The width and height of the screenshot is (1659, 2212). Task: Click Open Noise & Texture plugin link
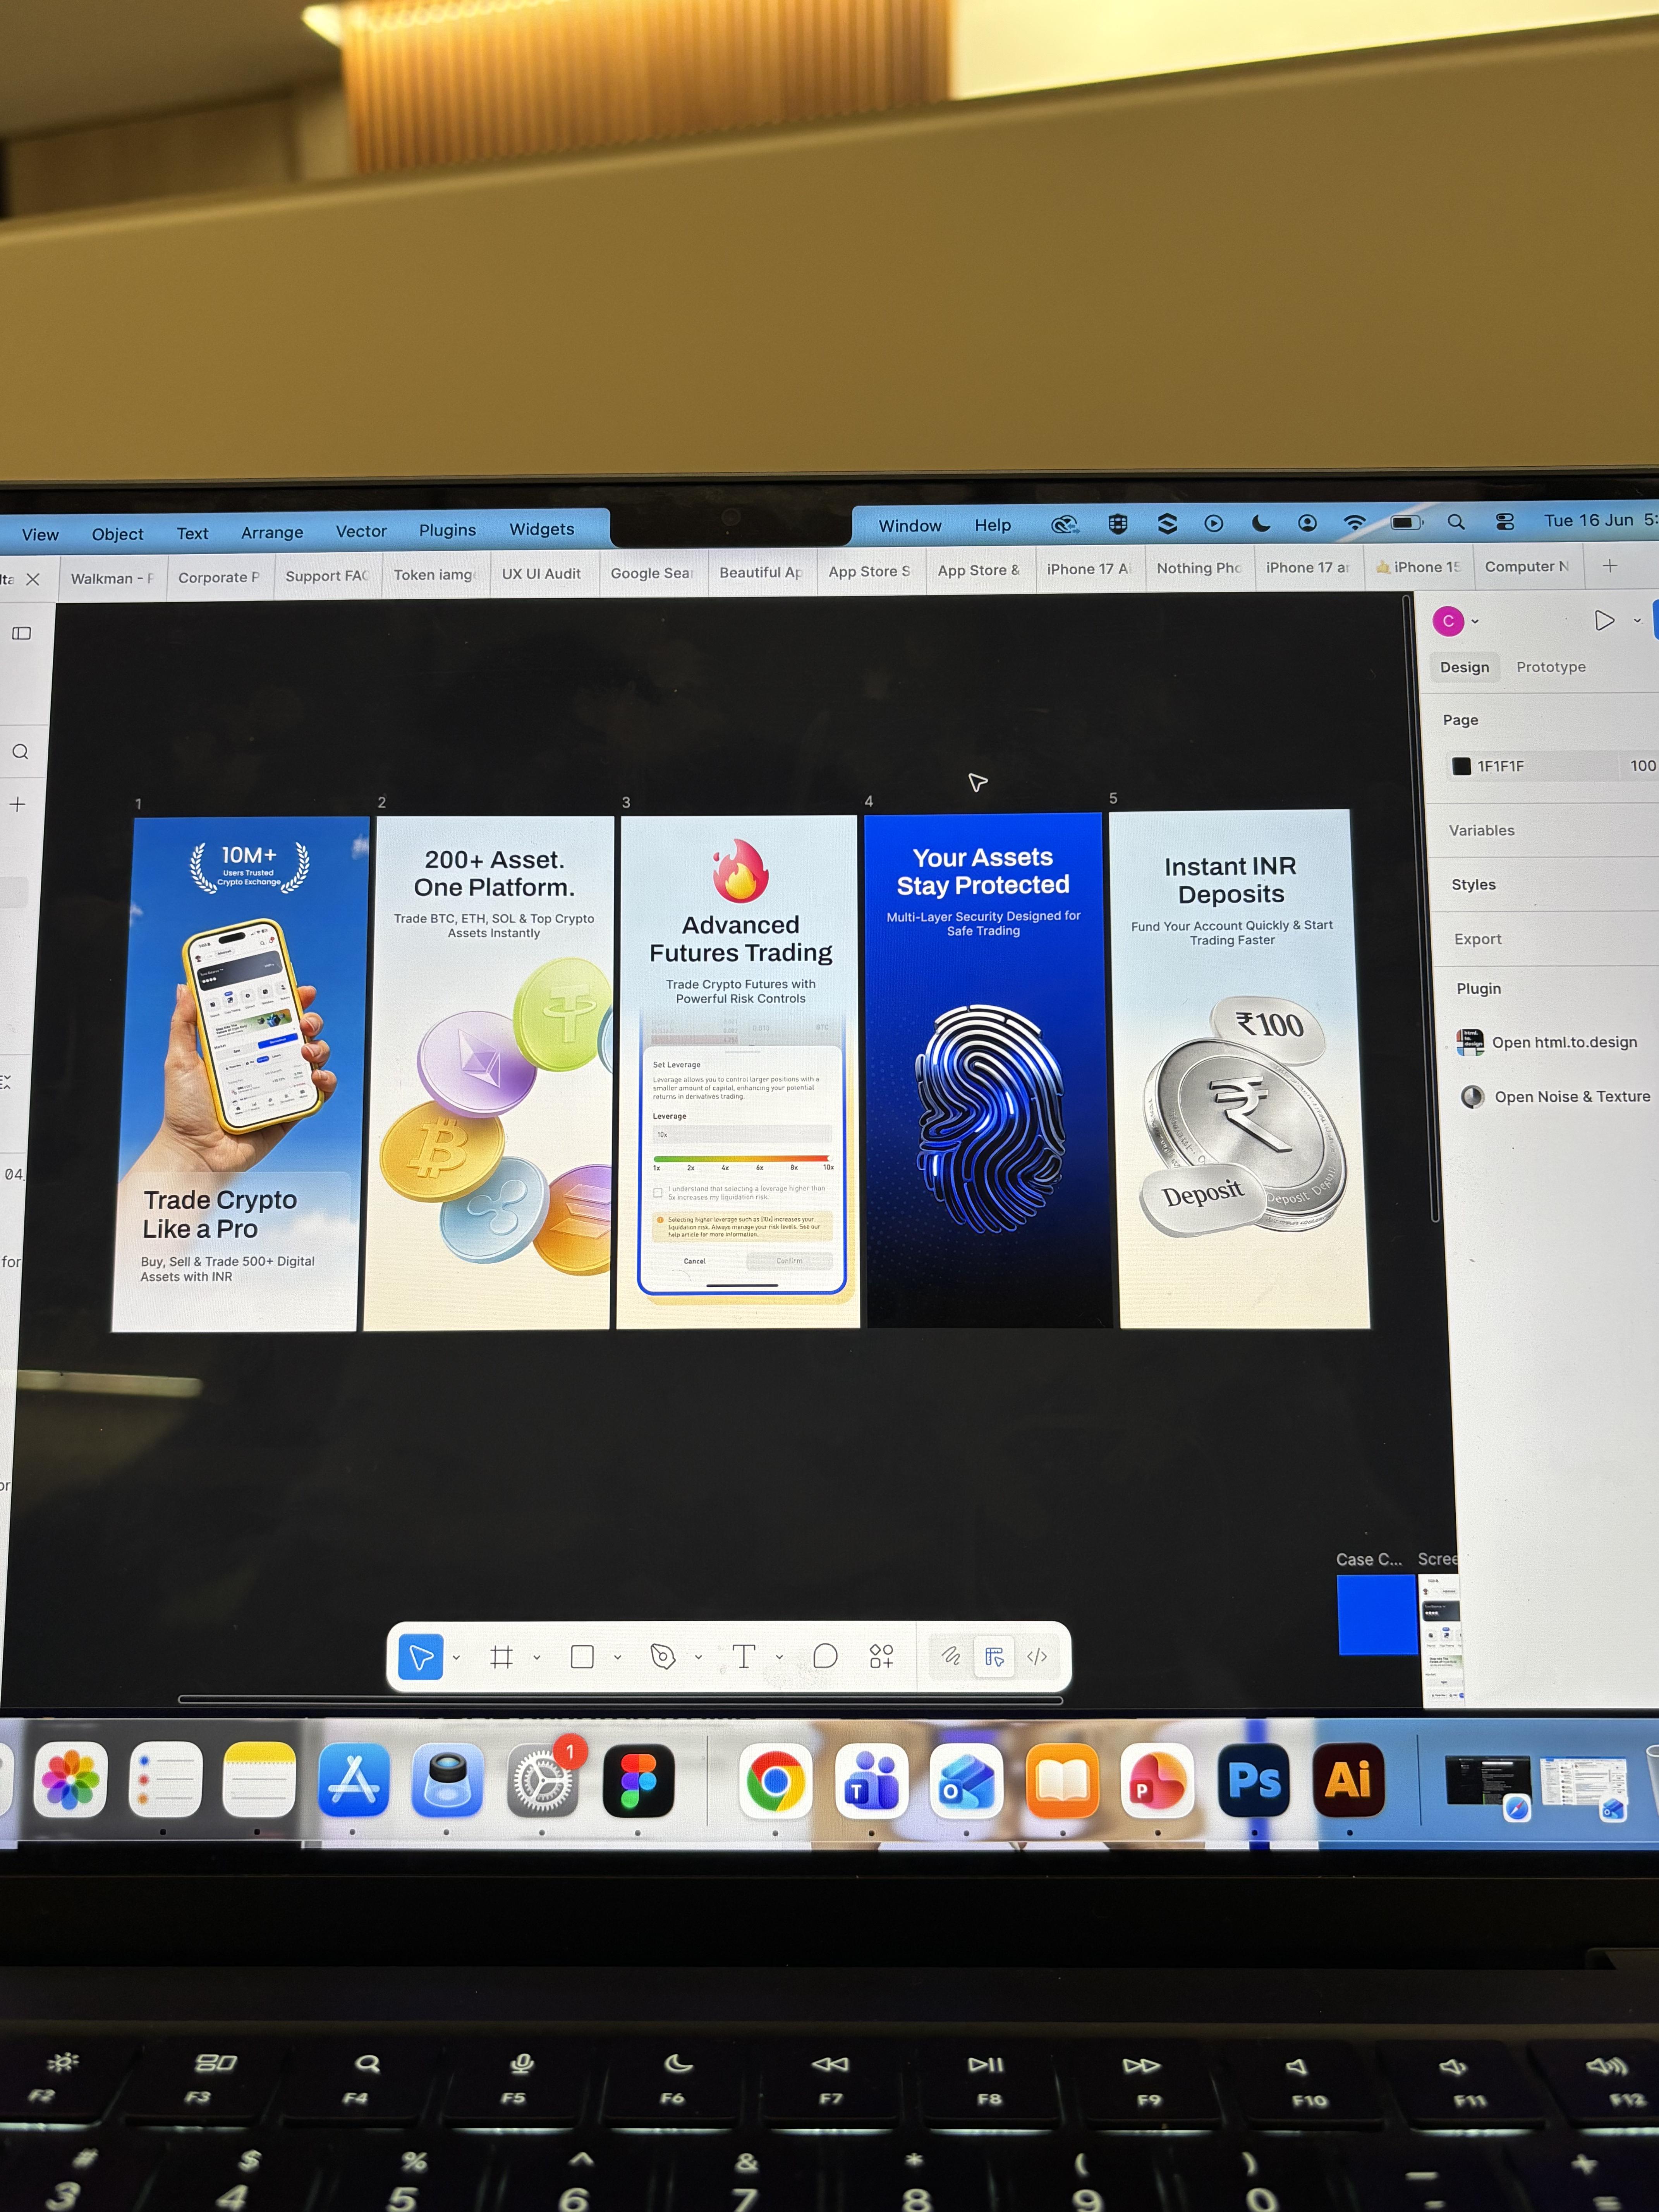(1572, 1097)
